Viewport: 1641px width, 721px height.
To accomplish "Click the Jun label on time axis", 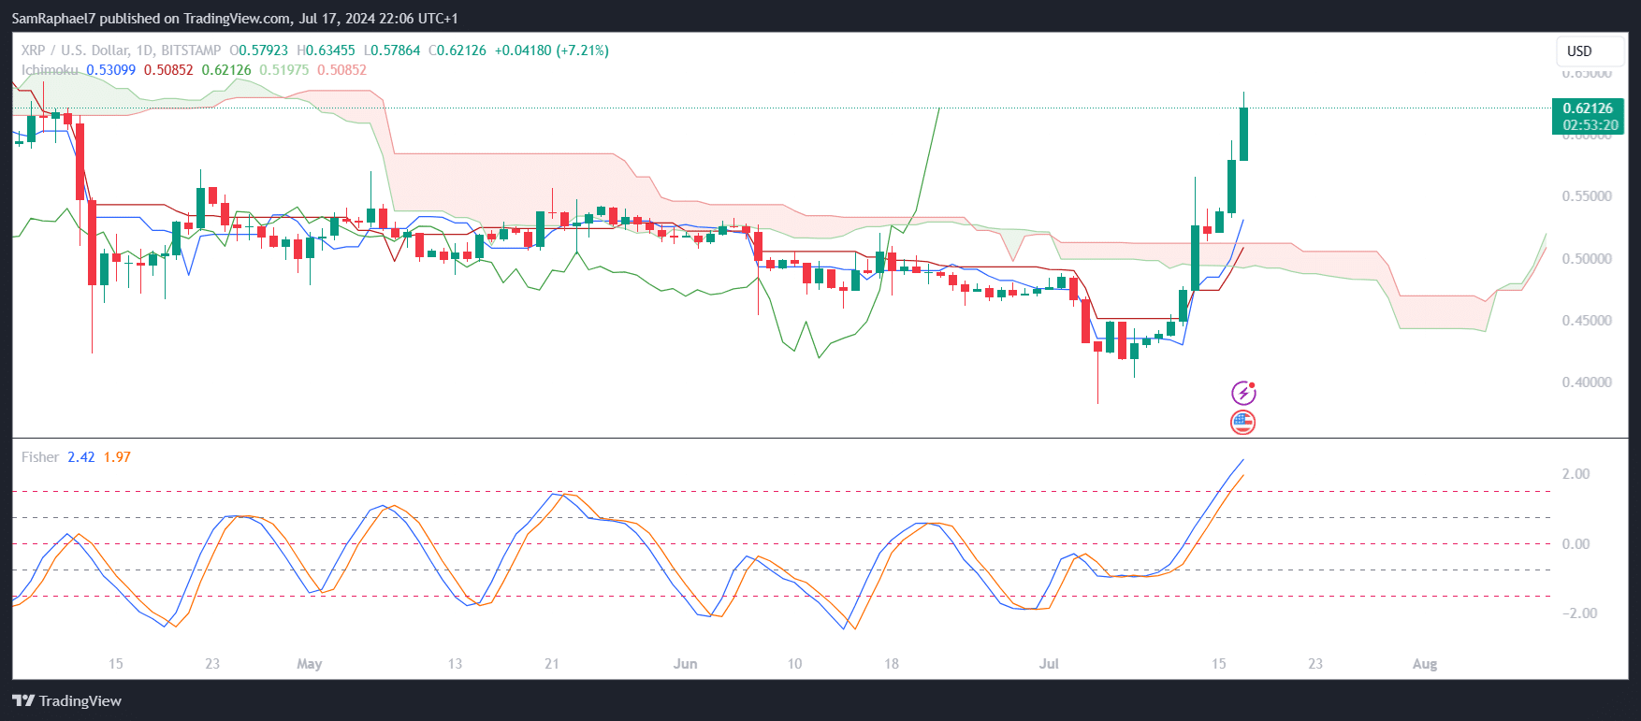I will pos(686,664).
